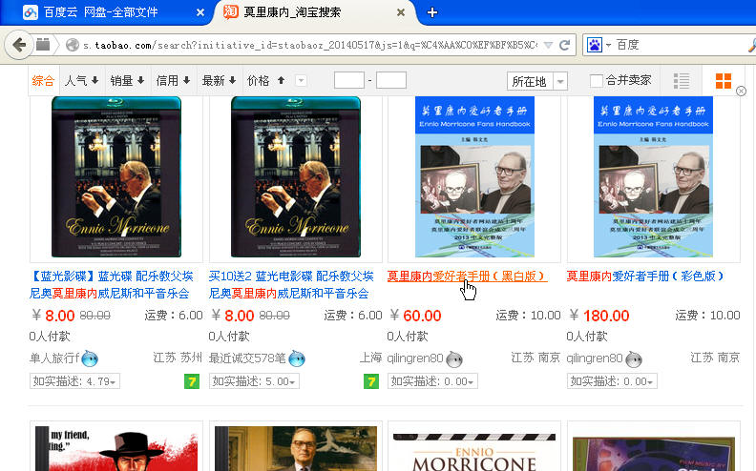
Task: Sort results by 价格 ascending
Action: pyautogui.click(x=265, y=81)
